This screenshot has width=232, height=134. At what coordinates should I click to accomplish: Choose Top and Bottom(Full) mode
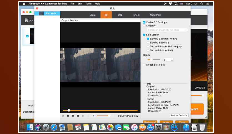tap(148, 50)
